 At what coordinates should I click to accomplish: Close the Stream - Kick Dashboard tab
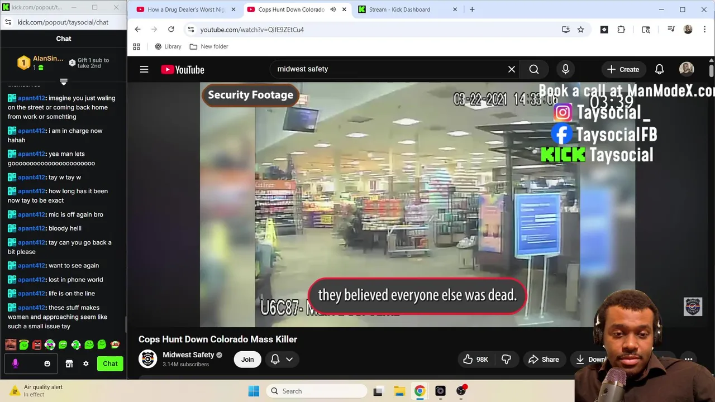(x=455, y=9)
